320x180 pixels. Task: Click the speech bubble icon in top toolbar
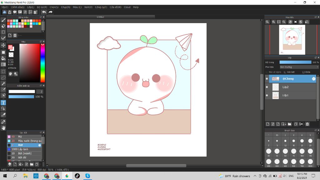coord(15,12)
